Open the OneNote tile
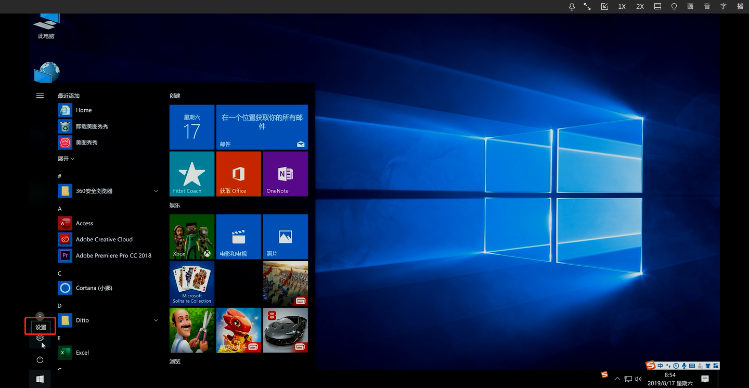This screenshot has width=749, height=388. point(286,174)
